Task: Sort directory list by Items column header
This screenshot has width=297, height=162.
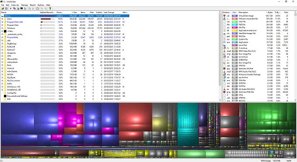Action: 82,12
